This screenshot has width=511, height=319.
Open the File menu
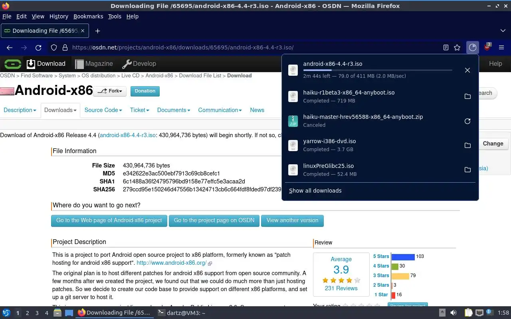pos(7,16)
